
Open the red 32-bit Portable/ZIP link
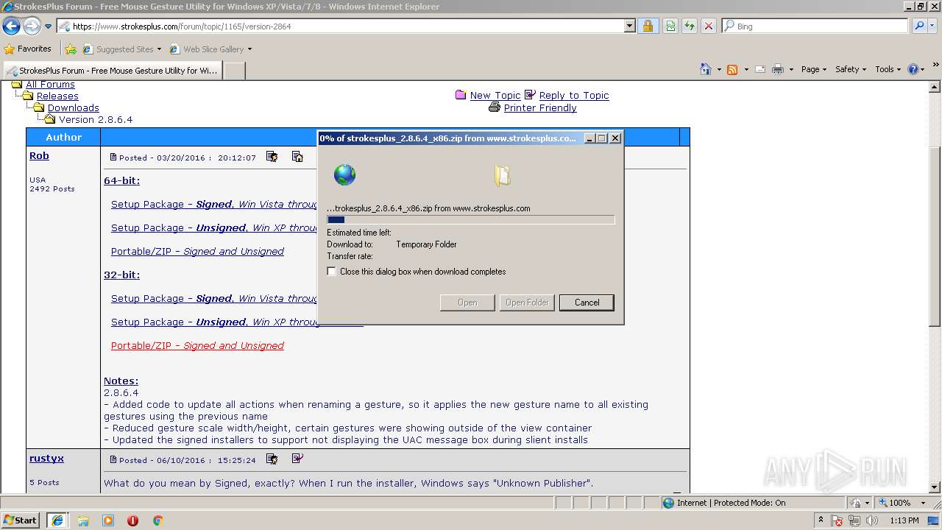click(x=197, y=345)
